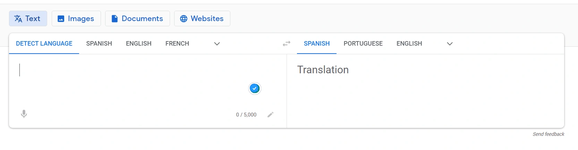
Task: Open the Documents translation mode
Action: [x=137, y=18]
